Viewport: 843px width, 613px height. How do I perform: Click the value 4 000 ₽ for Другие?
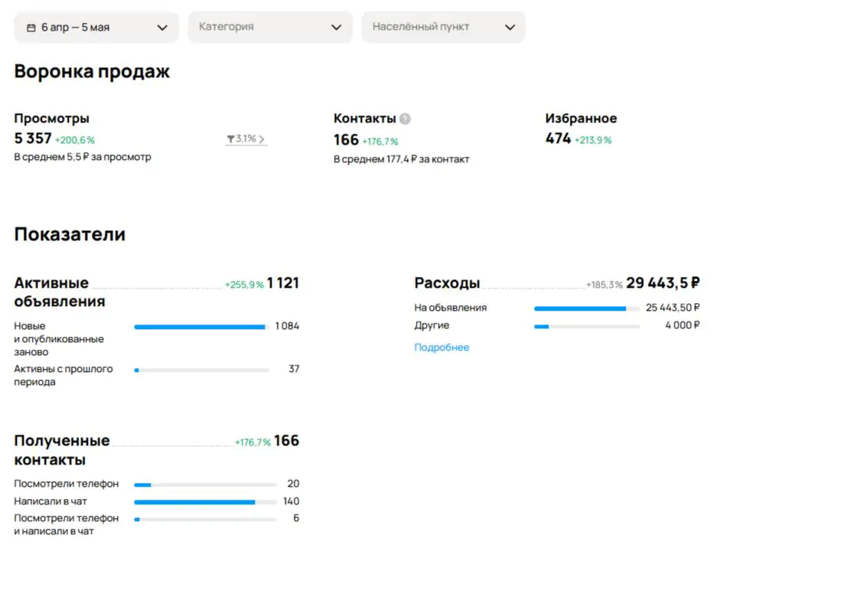[682, 325]
